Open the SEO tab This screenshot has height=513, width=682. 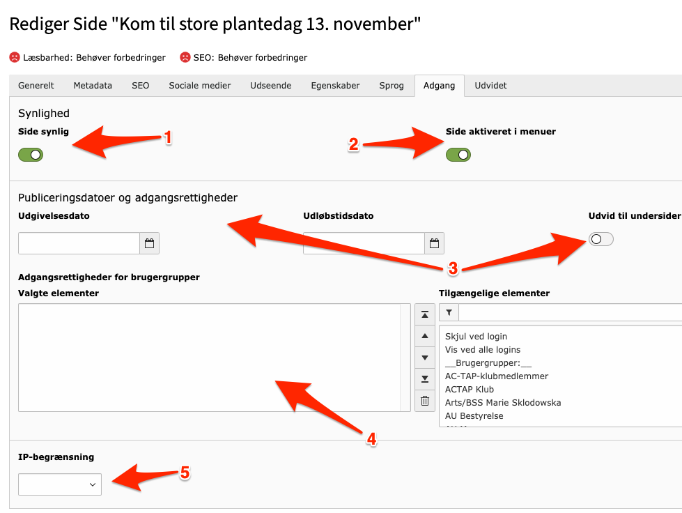click(141, 85)
